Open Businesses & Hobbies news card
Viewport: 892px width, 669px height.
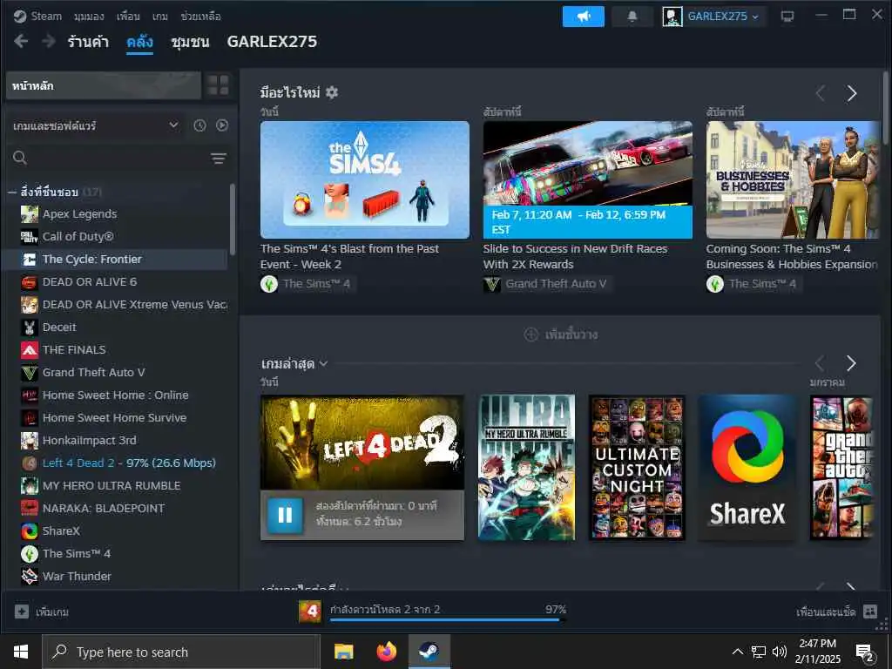[793, 179]
